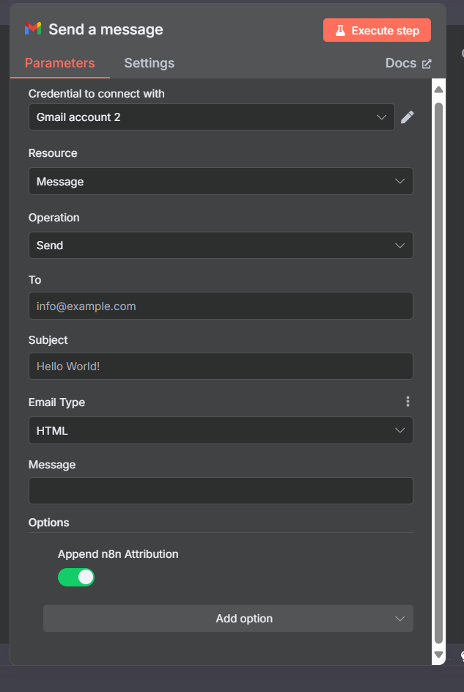Image resolution: width=464 pixels, height=692 pixels.
Task: Click the scrollbar down arrow
Action: (438, 655)
